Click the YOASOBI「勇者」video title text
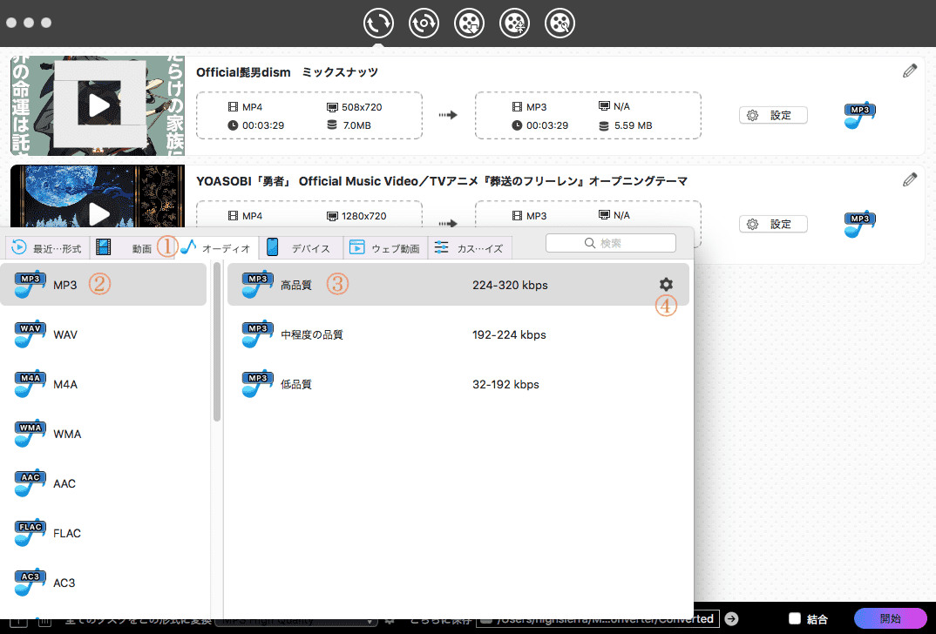Screen dimensions: 936x634 point(442,181)
